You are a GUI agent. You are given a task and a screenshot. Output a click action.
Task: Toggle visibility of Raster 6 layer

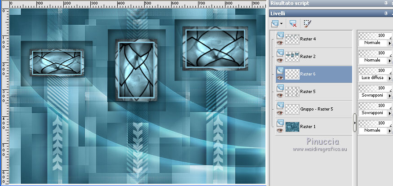pos(280,78)
